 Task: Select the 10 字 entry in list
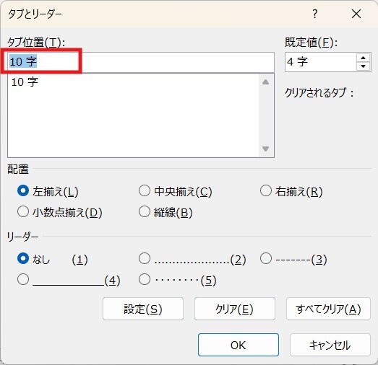25,82
